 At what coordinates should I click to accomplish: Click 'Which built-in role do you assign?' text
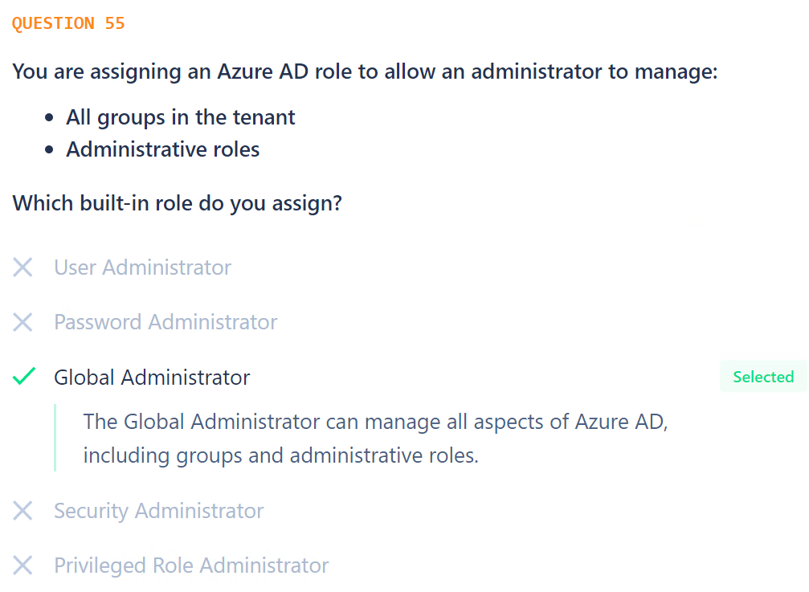point(177,203)
